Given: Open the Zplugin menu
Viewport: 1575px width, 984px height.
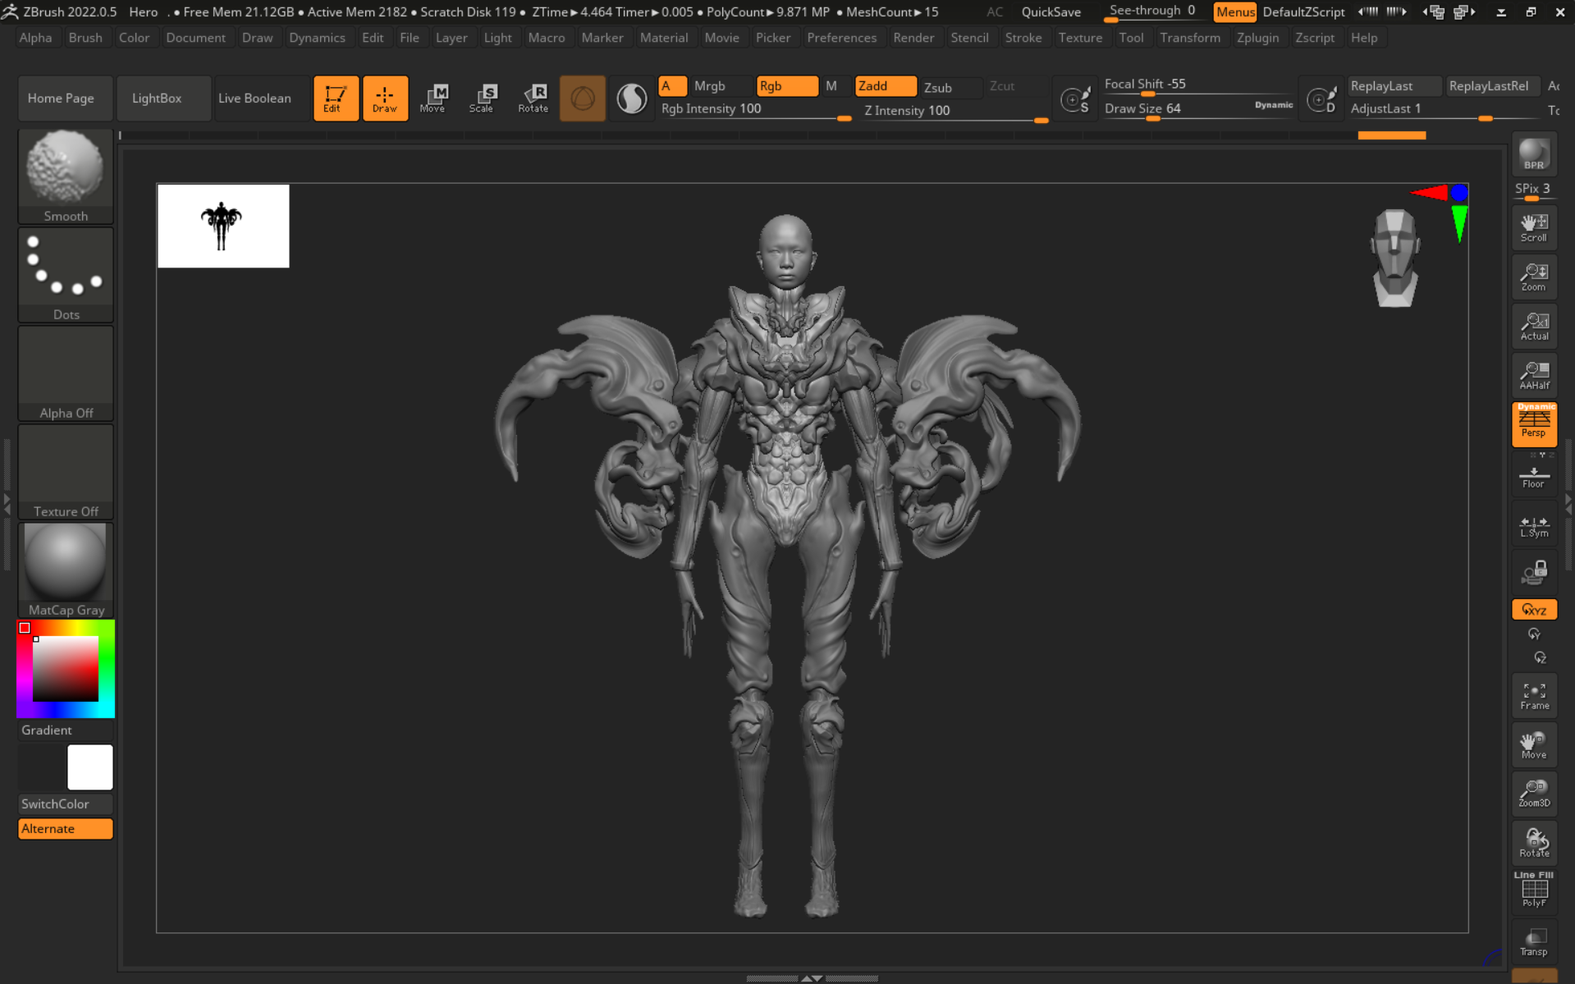Looking at the screenshot, I should pyautogui.click(x=1257, y=38).
